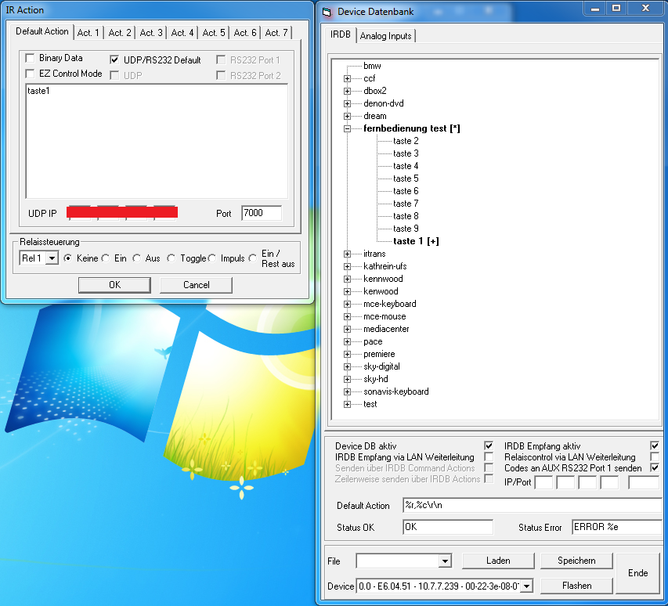This screenshot has width=668, height=606.
Task: Uncheck the UDP/RS232 Default checkbox
Action: [x=115, y=60]
